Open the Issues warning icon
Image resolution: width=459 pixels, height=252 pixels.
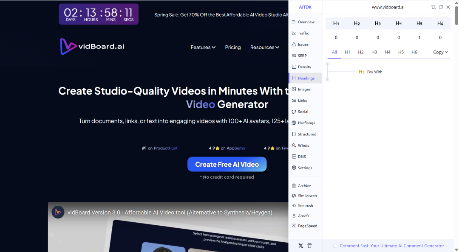click(294, 45)
